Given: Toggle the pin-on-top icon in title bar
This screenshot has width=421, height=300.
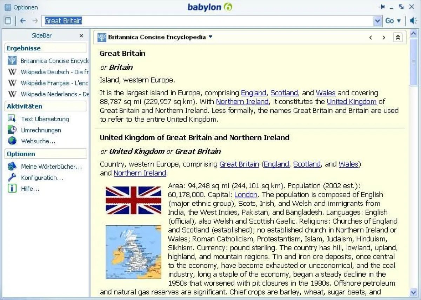Looking at the screenshot, I should coord(382,6).
